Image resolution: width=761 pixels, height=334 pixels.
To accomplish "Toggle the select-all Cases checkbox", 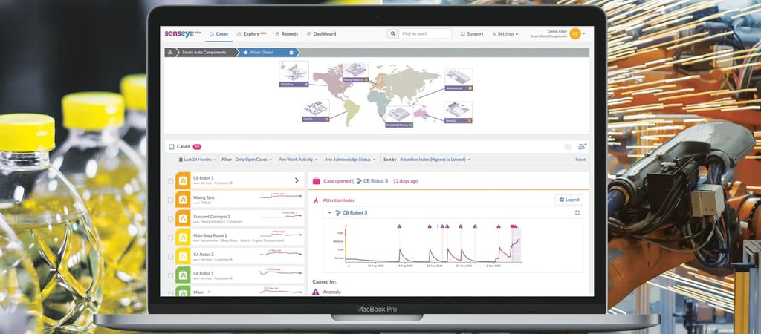I will coord(172,147).
